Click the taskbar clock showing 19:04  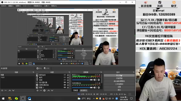point(124,98)
